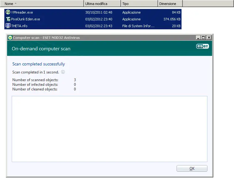Click the cleaned objects value 0
This screenshot has width=234, height=179.
75,89
